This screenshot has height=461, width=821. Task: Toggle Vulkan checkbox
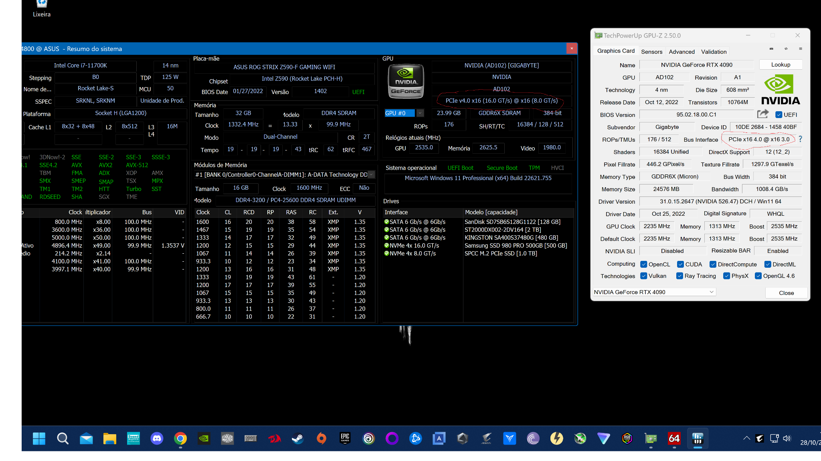coord(644,276)
